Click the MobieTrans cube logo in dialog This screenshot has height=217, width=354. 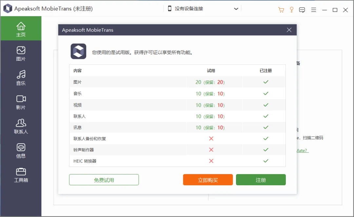pyautogui.click(x=78, y=51)
